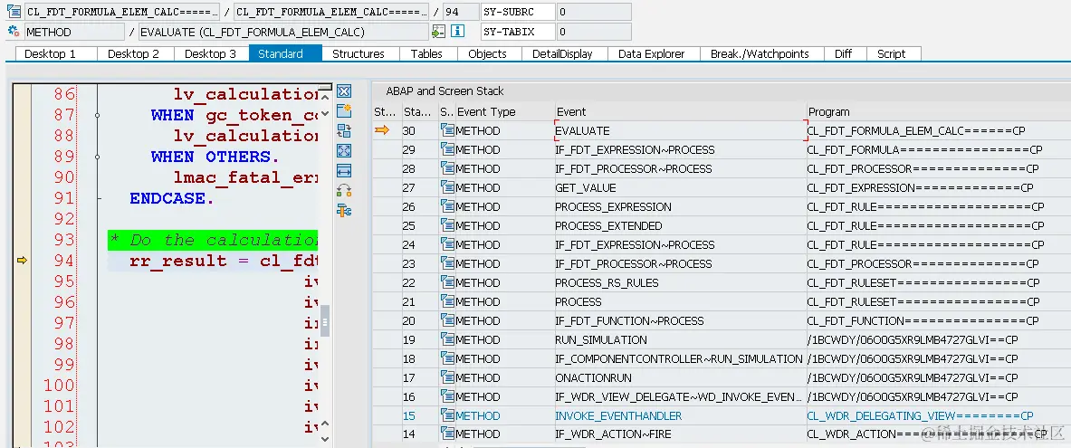Click the Close Tool icon beside the editor
The height and width of the screenshot is (448, 1071).
click(x=344, y=91)
